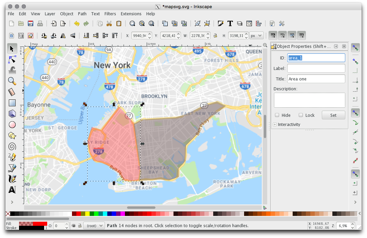Open the Extensions menu

click(131, 14)
